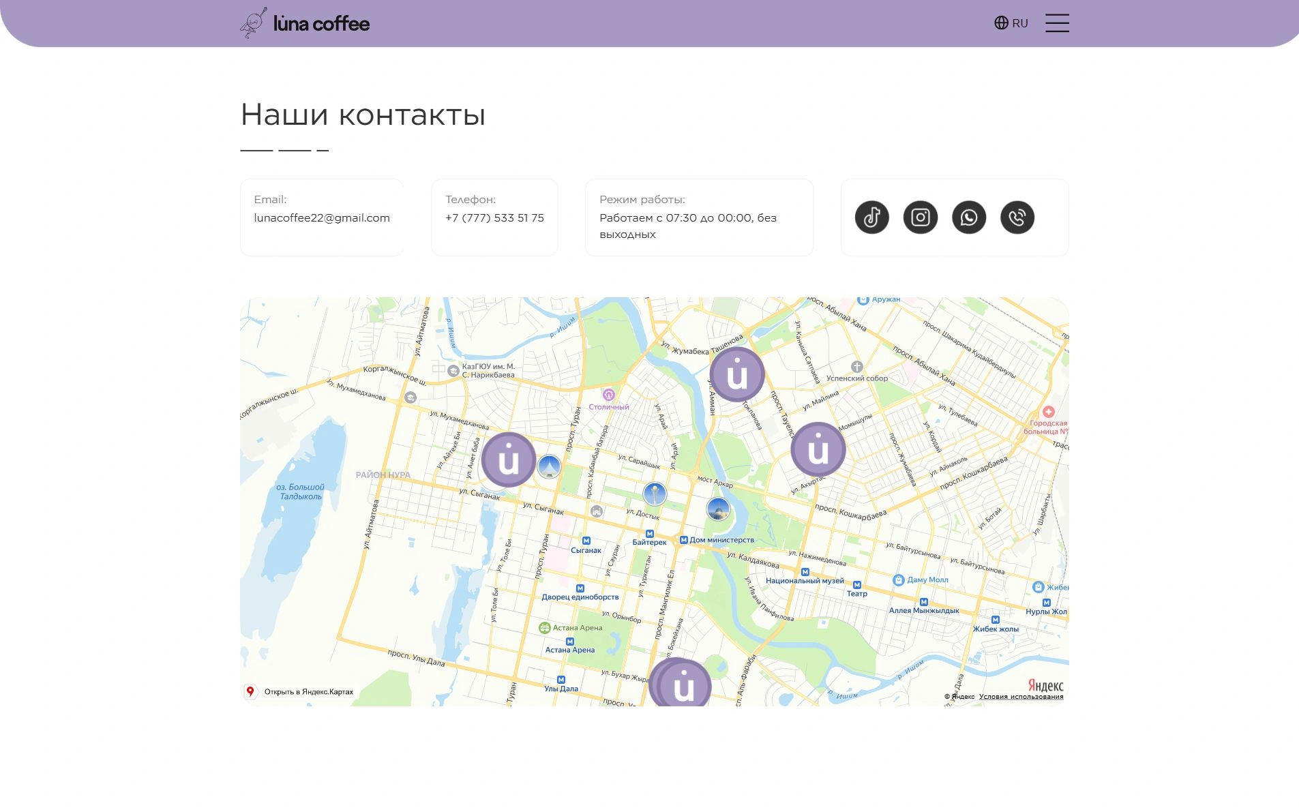Open the Instagram profile icon
1299x812 pixels.
[x=920, y=217]
